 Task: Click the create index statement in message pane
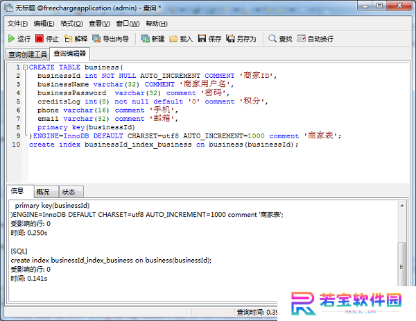tap(111, 260)
